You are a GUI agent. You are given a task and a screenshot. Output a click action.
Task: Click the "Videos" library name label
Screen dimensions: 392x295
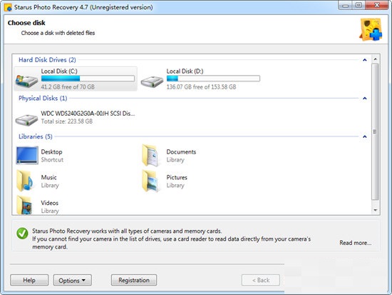(x=50, y=203)
